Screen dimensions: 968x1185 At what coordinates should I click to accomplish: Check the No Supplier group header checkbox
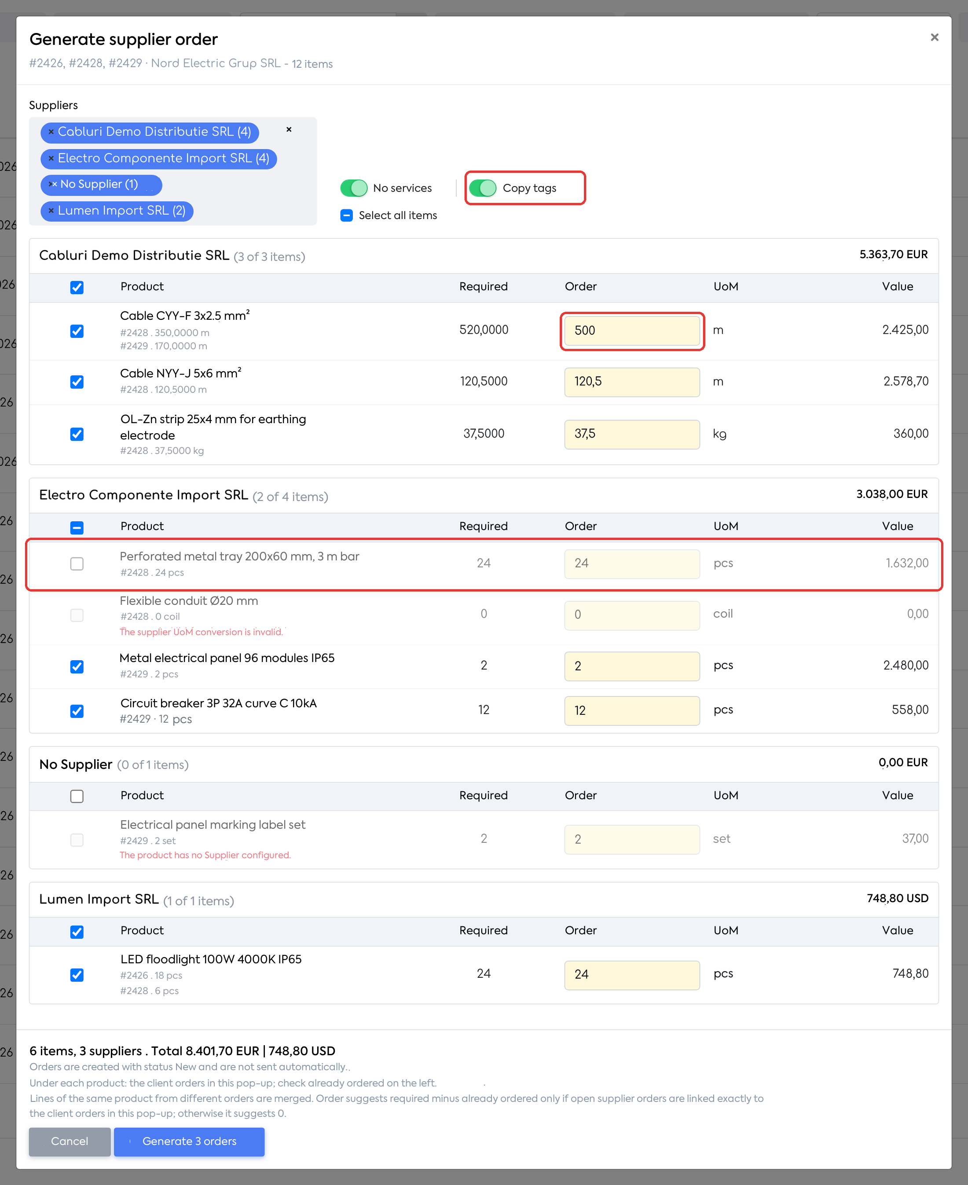tap(77, 796)
